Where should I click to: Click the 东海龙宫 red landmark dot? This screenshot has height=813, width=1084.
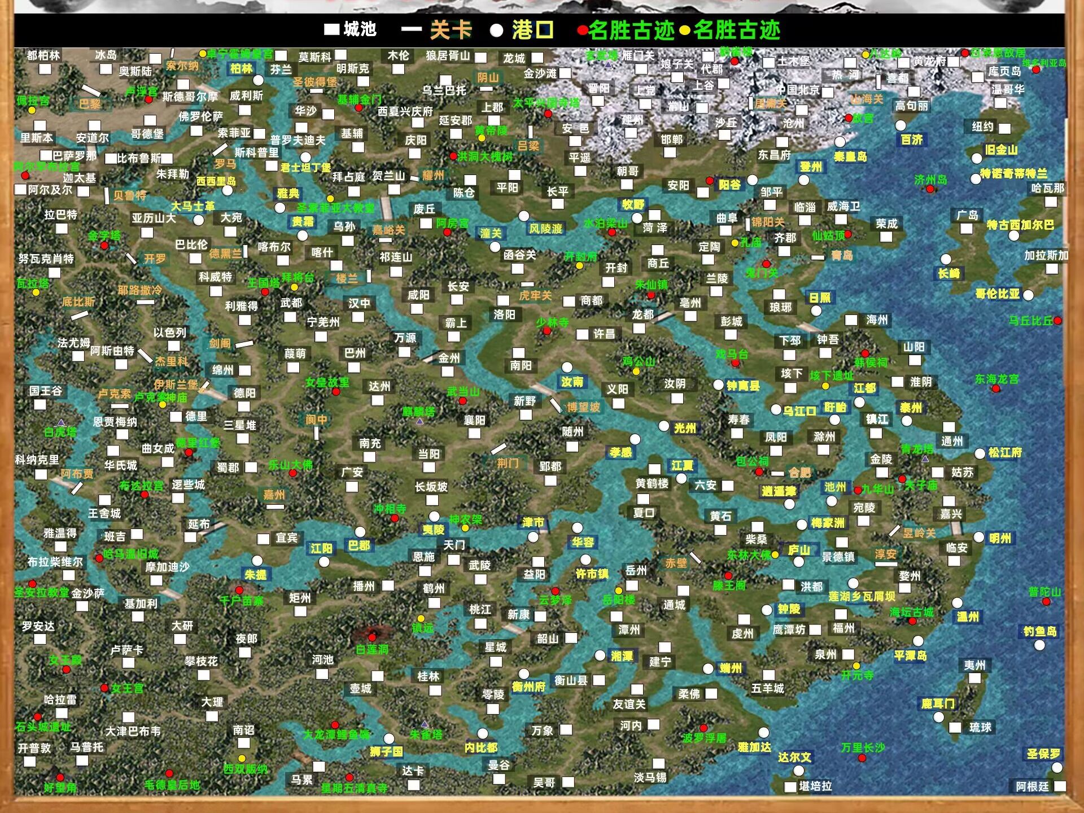[x=996, y=388]
